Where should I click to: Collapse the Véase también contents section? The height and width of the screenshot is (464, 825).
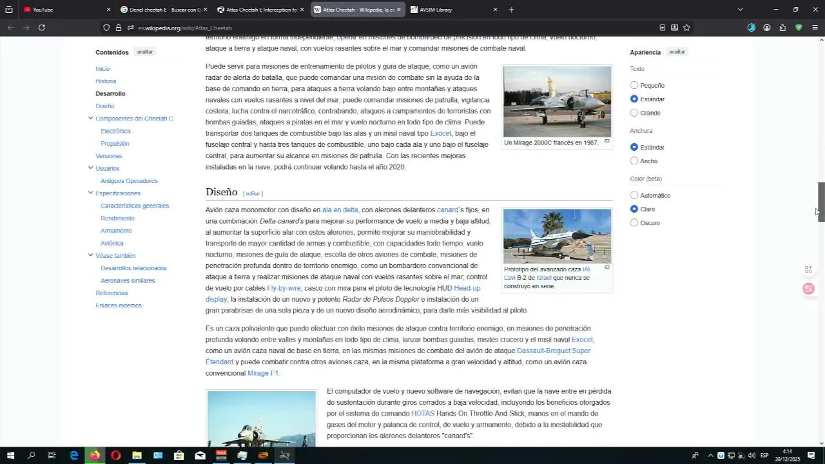90,255
